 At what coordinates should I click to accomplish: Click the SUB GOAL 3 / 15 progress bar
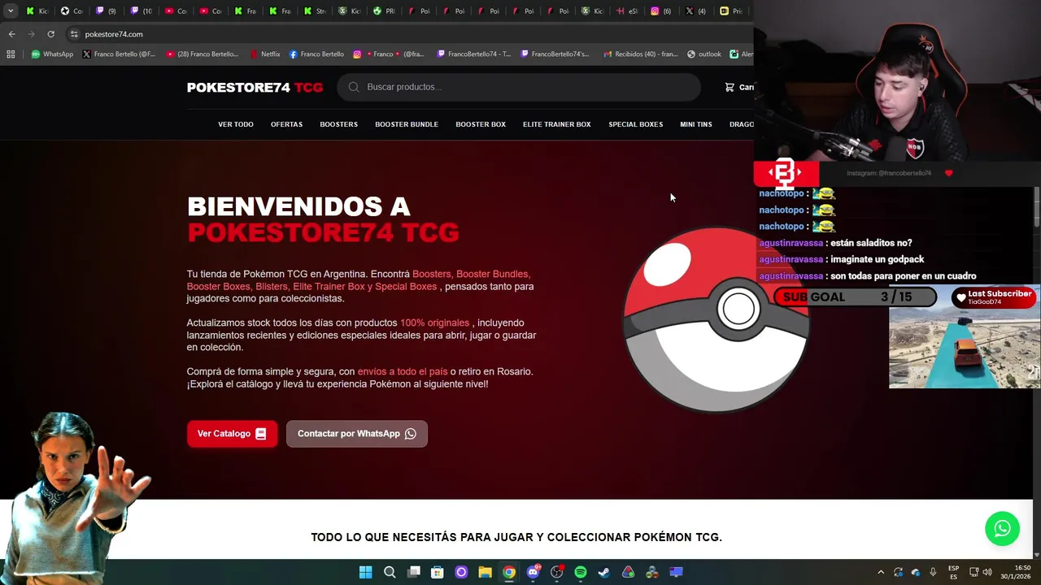pos(856,297)
